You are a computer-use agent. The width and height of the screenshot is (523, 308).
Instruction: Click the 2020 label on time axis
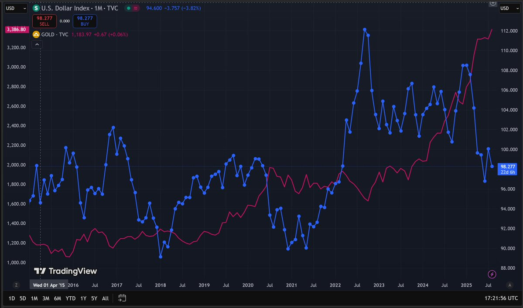(248, 285)
